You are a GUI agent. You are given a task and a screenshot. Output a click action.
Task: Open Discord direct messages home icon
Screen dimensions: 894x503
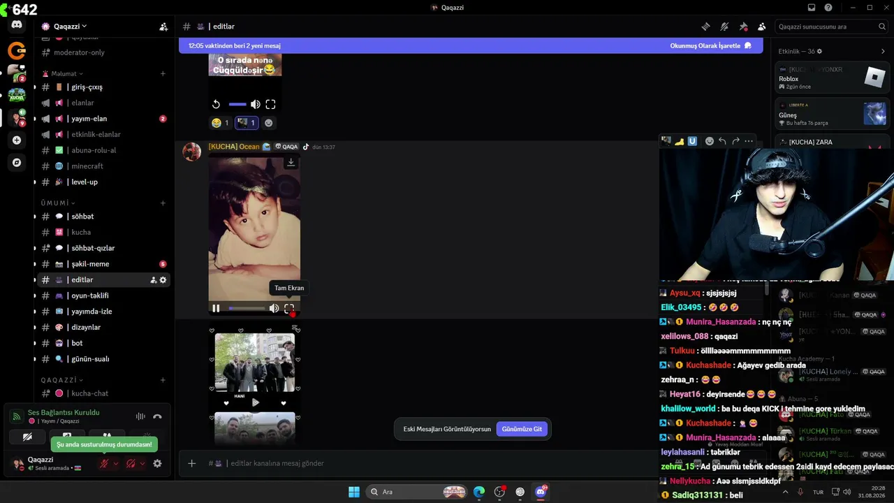[x=17, y=24]
